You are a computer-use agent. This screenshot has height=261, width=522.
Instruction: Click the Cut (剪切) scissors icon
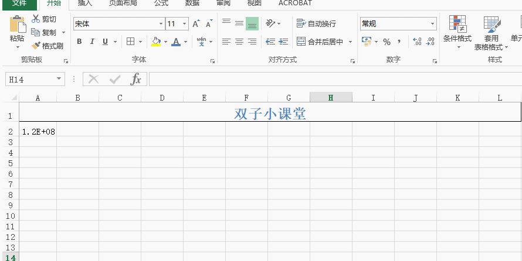(x=36, y=19)
